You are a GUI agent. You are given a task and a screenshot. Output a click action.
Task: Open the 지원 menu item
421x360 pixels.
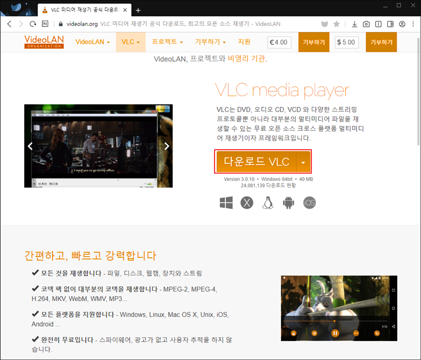tap(244, 42)
